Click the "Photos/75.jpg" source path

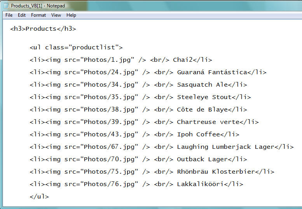109,171
